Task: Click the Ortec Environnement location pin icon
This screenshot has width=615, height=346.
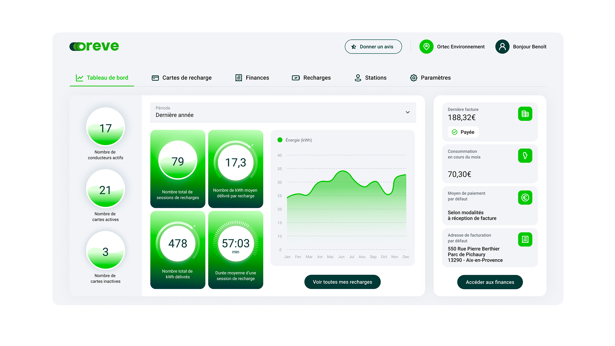Action: coord(426,47)
